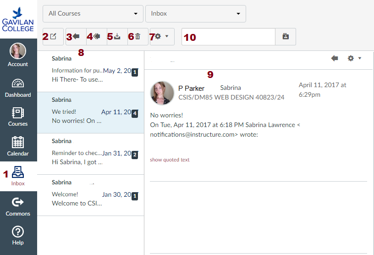This screenshot has height=255, width=374.
Task: Open Commons from the sidebar
Action: tap(18, 206)
